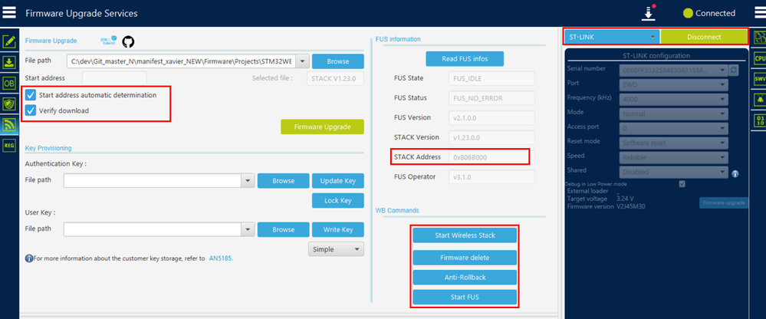Open the Access port dropdown
766x319 pixels.
pyautogui.click(x=674, y=129)
